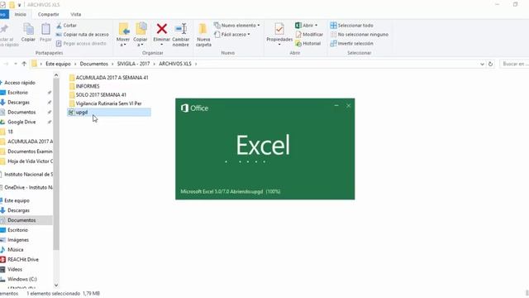Select REACHit Drive in sidebar
The height and width of the screenshot is (298, 529).
[x=23, y=259]
